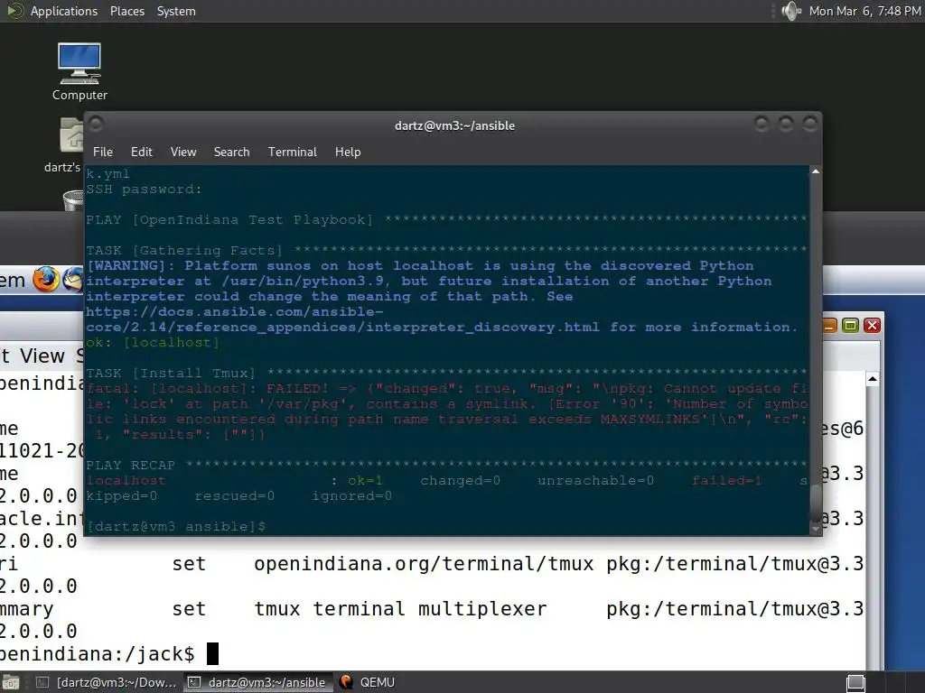Click 'changed=0' in the play recap
Screen dimensions: 925x693
(460, 480)
